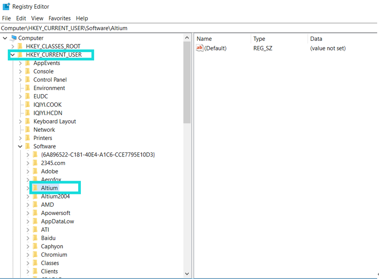Collapse the HKEY_CURRENT_USER hive
Image resolution: width=379 pixels, height=279 pixels.
[13, 55]
